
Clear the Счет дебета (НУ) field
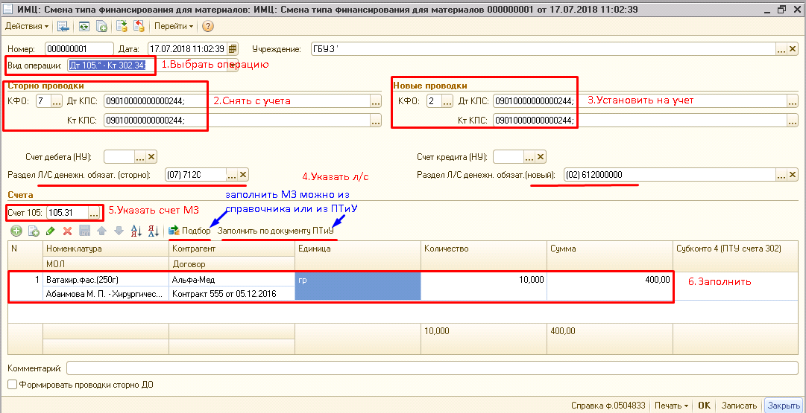152,156
